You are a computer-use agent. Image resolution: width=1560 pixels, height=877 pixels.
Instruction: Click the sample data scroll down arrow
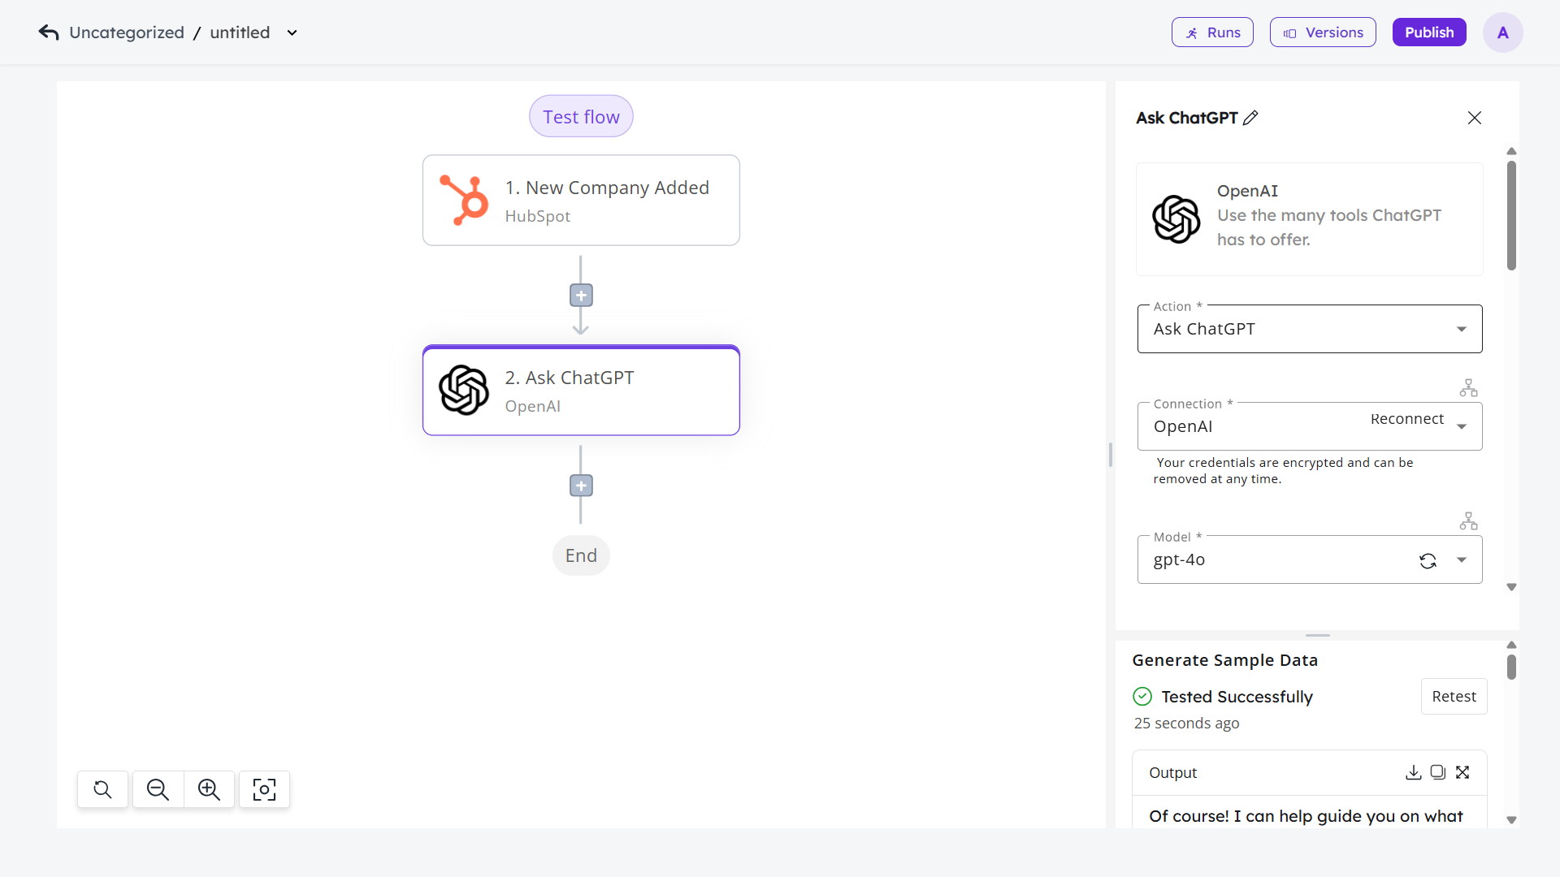point(1511,820)
